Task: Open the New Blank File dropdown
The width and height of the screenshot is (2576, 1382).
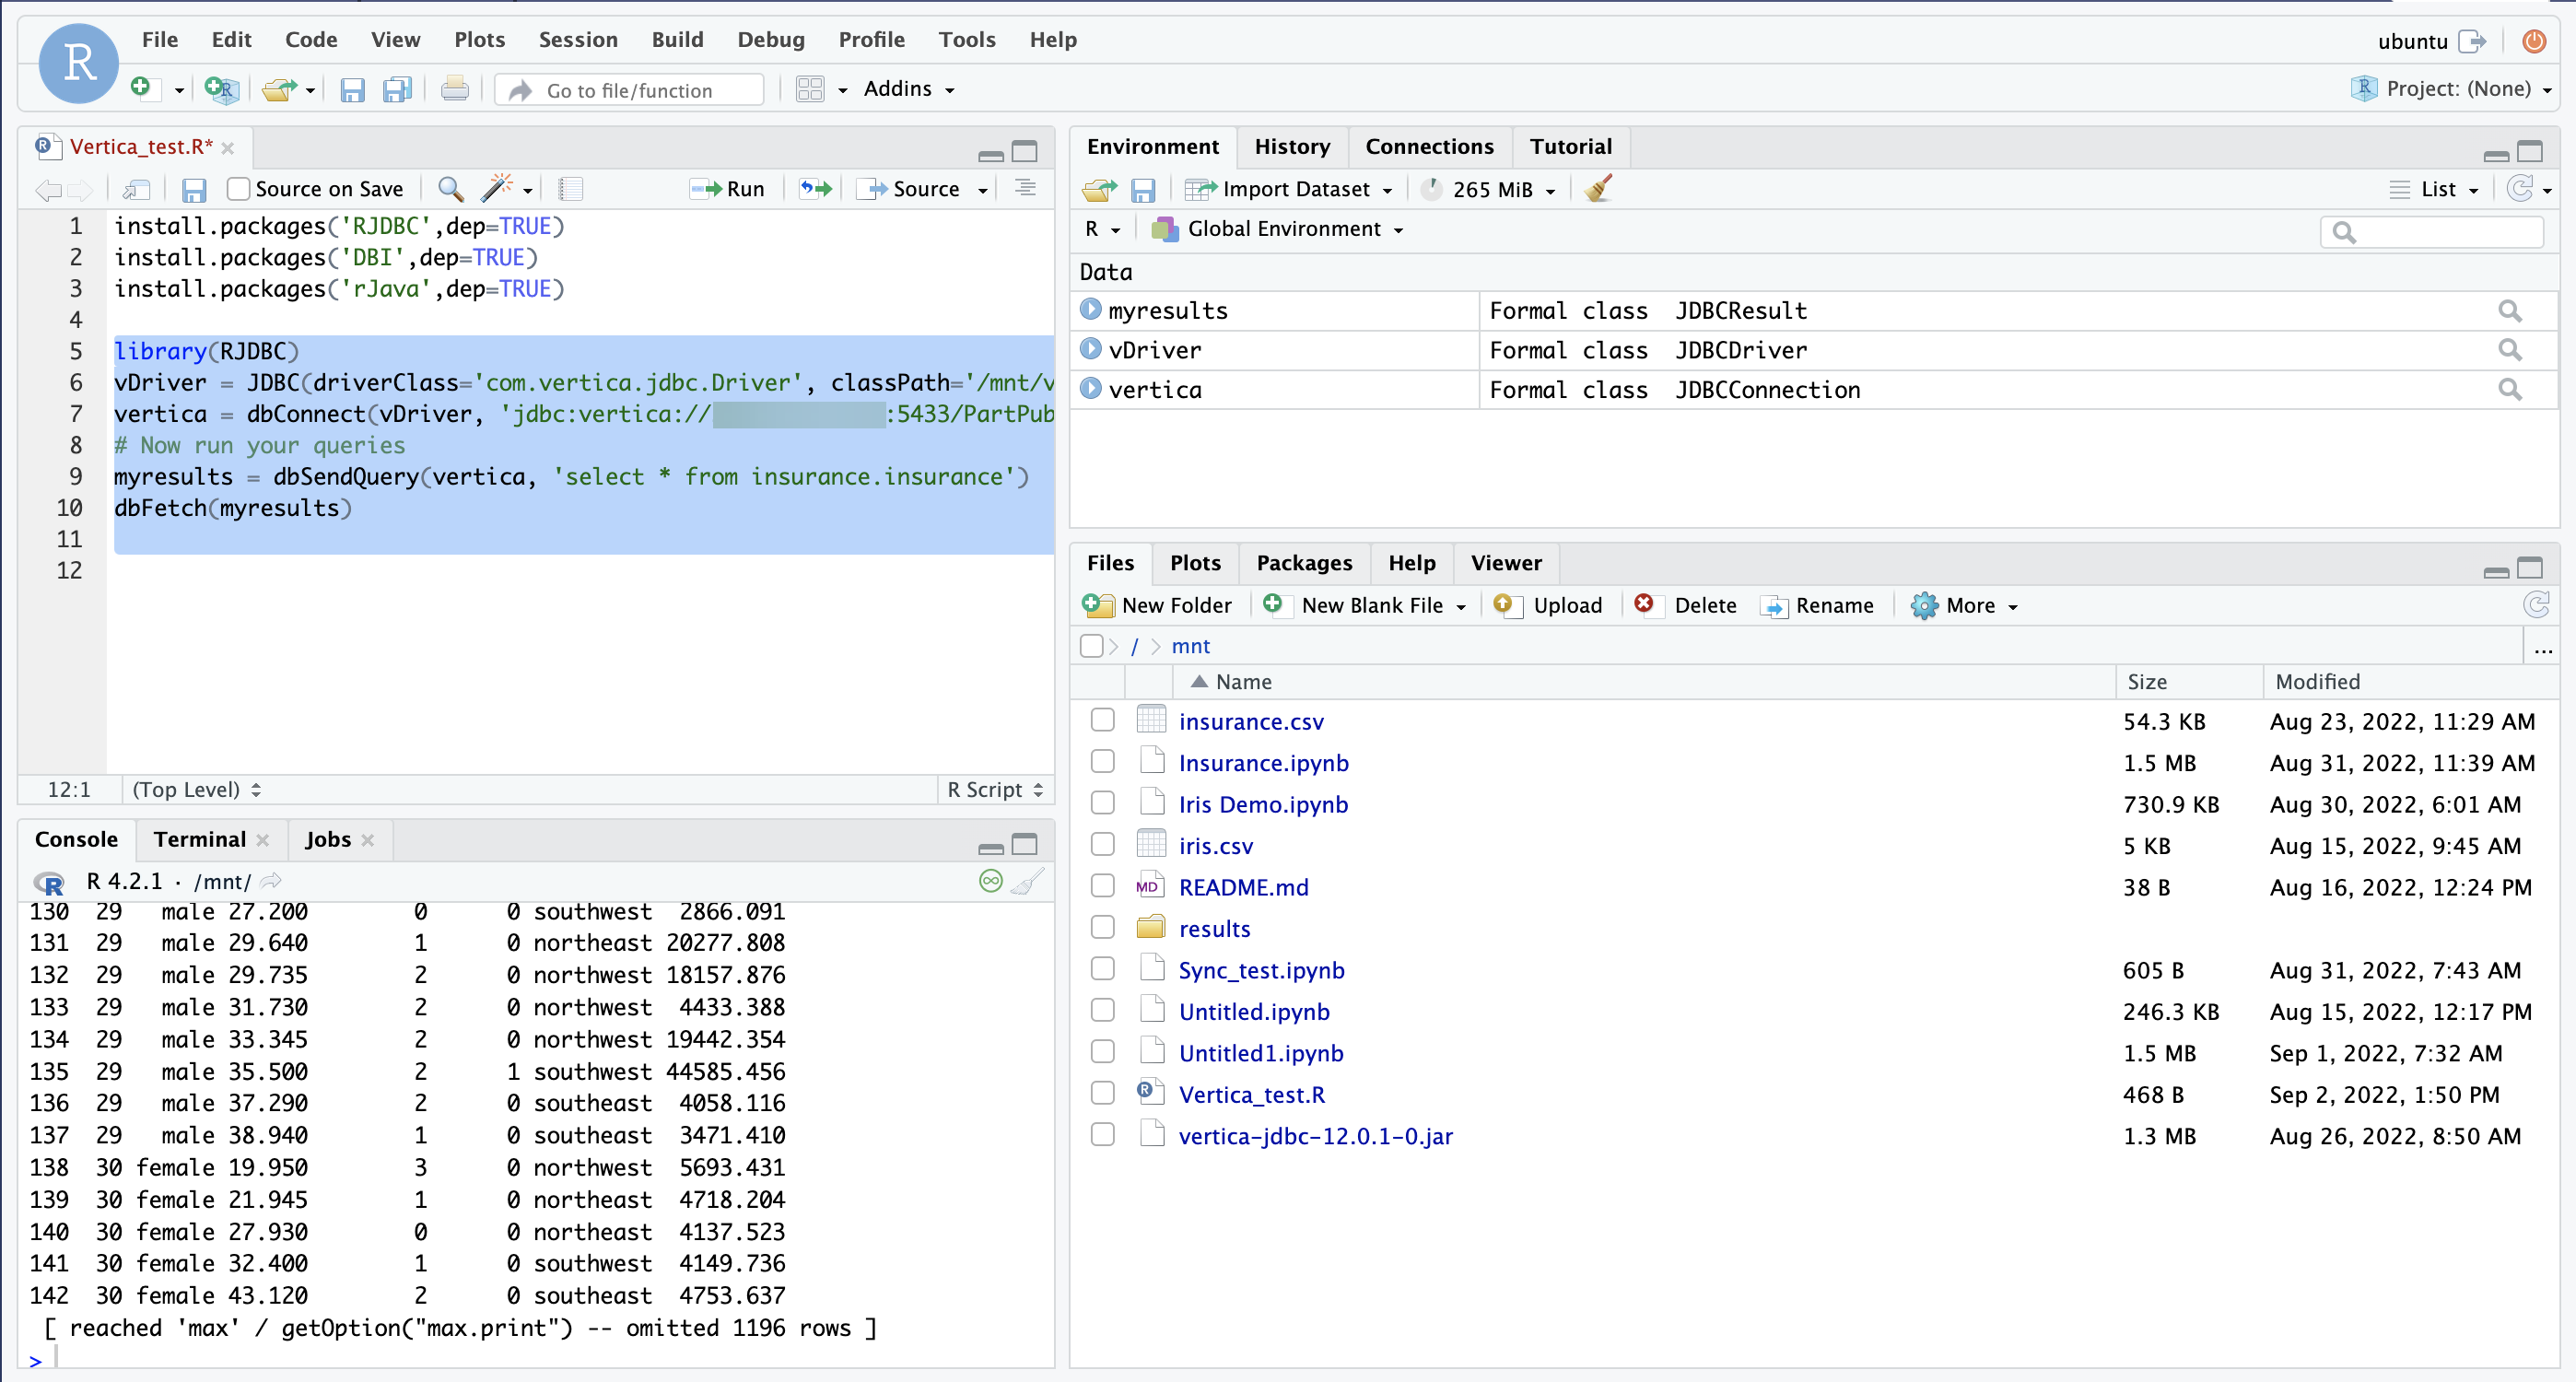Action: (x=1365, y=605)
